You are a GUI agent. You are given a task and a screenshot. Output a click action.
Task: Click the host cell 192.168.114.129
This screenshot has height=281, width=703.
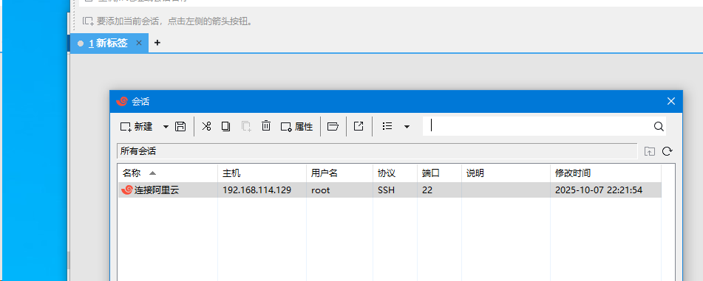coord(257,190)
